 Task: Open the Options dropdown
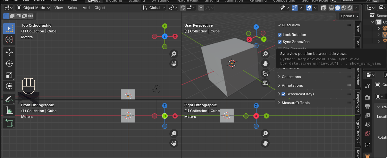[x=349, y=16]
